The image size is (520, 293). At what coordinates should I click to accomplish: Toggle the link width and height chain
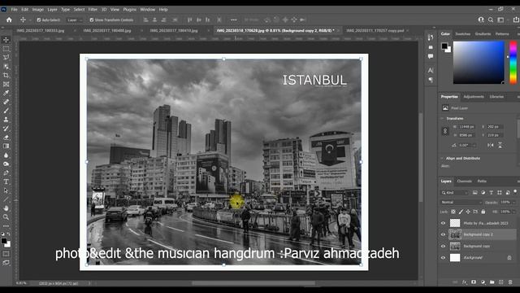445,131
